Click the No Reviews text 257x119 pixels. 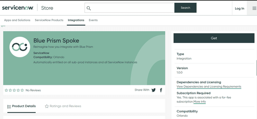coord(33,90)
